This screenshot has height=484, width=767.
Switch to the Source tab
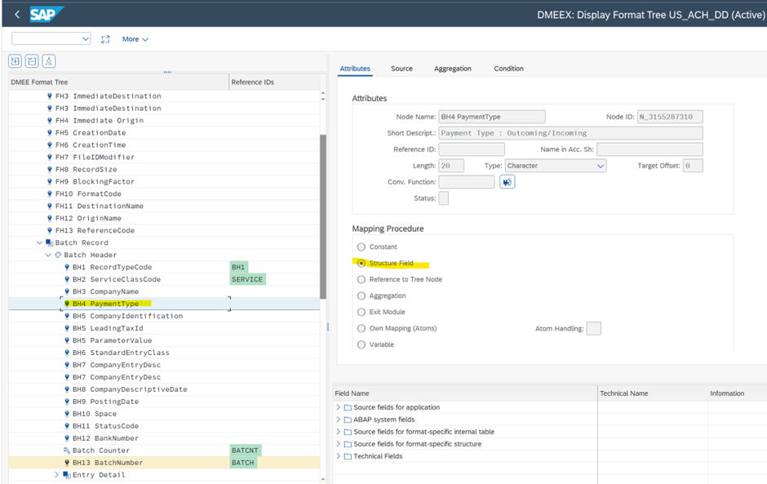401,69
